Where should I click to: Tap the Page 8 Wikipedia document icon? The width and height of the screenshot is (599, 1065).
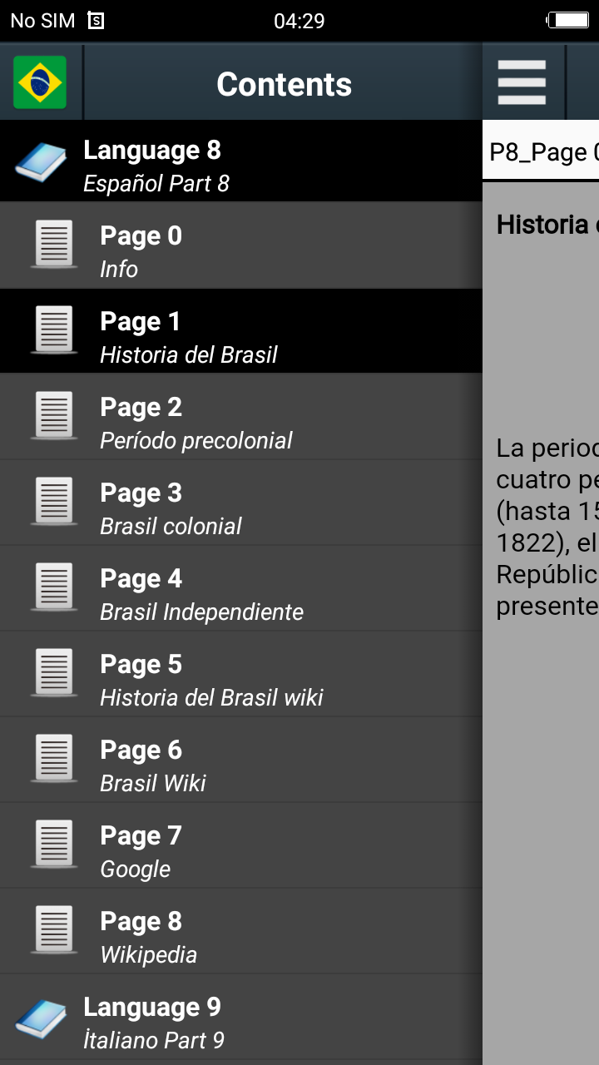[54, 930]
